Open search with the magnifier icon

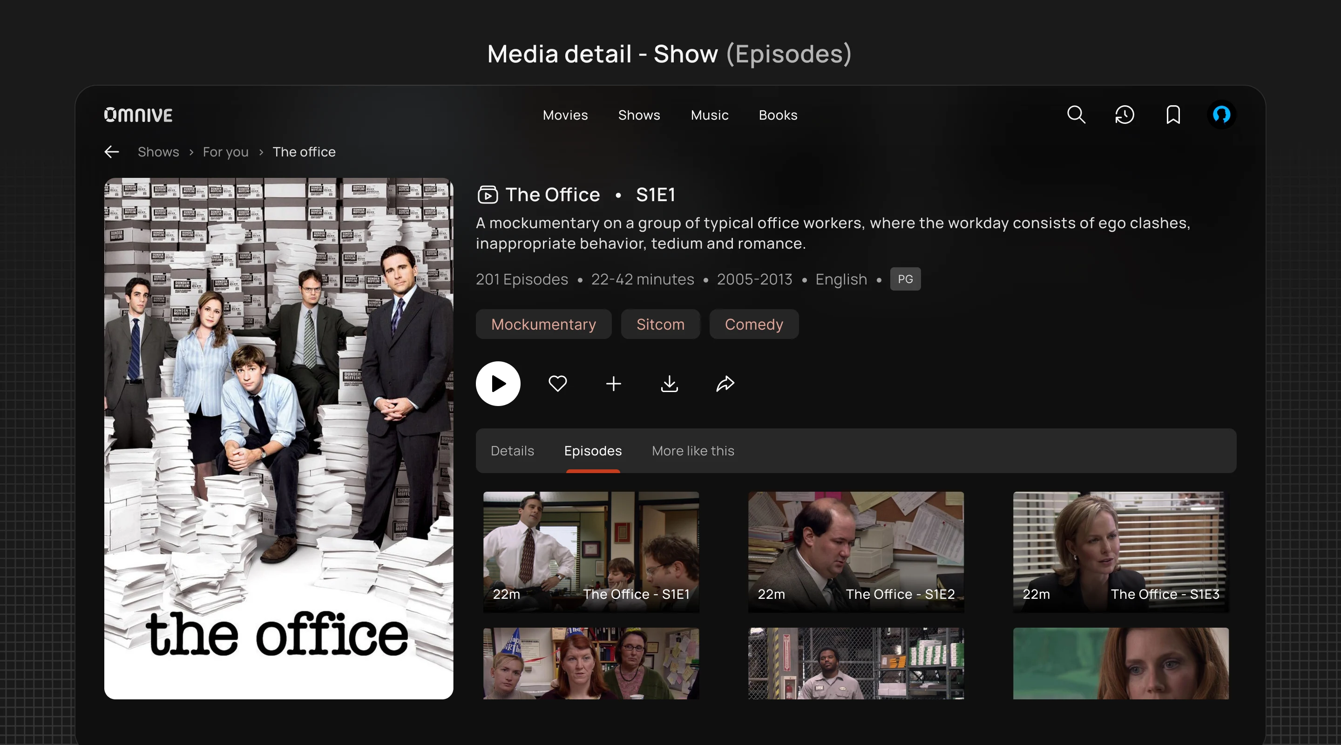[1076, 115]
